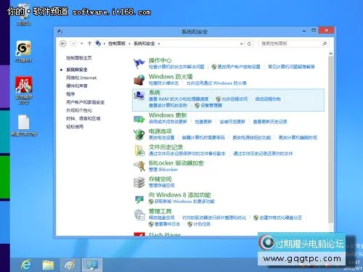Click the Forward arrow in navigation bar
The height and width of the screenshot is (272, 363).
point(73,44)
